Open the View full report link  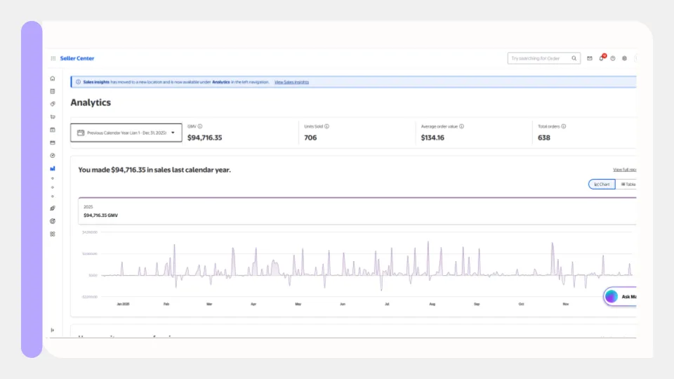pyautogui.click(x=624, y=170)
